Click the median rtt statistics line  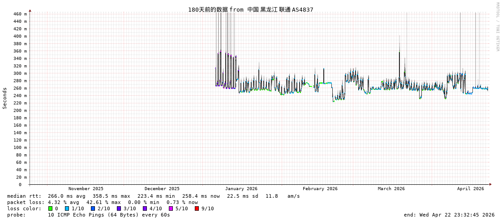point(153,196)
